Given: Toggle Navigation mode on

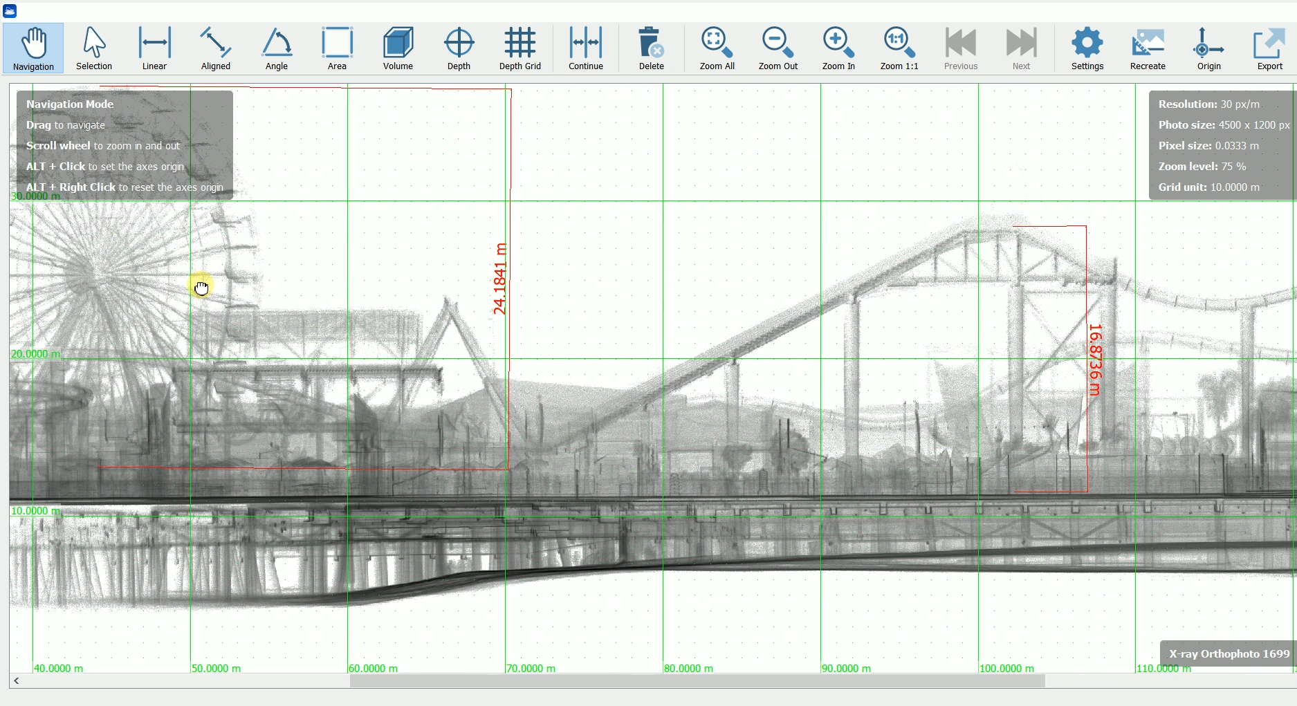Looking at the screenshot, I should pos(33,47).
